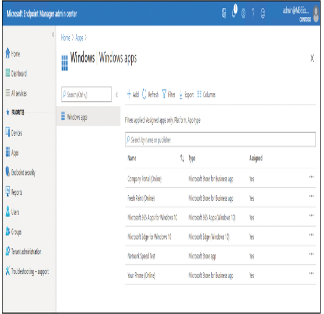Export the apps list
The height and width of the screenshot is (314, 324).
186,94
